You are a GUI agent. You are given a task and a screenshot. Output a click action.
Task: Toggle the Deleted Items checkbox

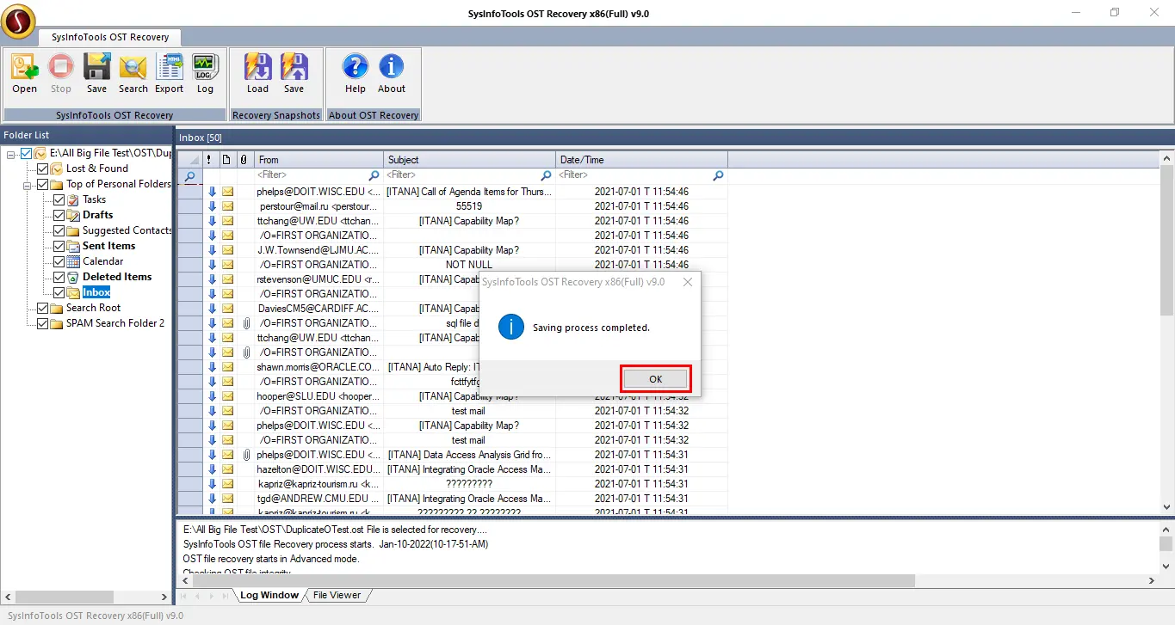click(59, 277)
